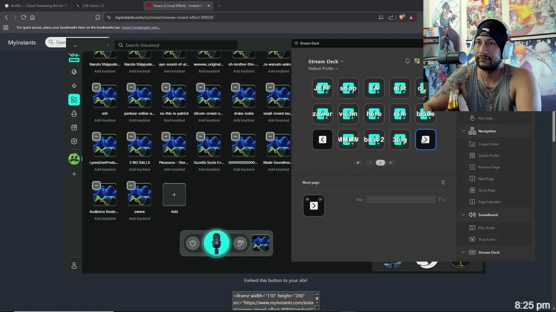Select Stream Deck key labeled violin
The image size is (556, 312).
(348, 114)
